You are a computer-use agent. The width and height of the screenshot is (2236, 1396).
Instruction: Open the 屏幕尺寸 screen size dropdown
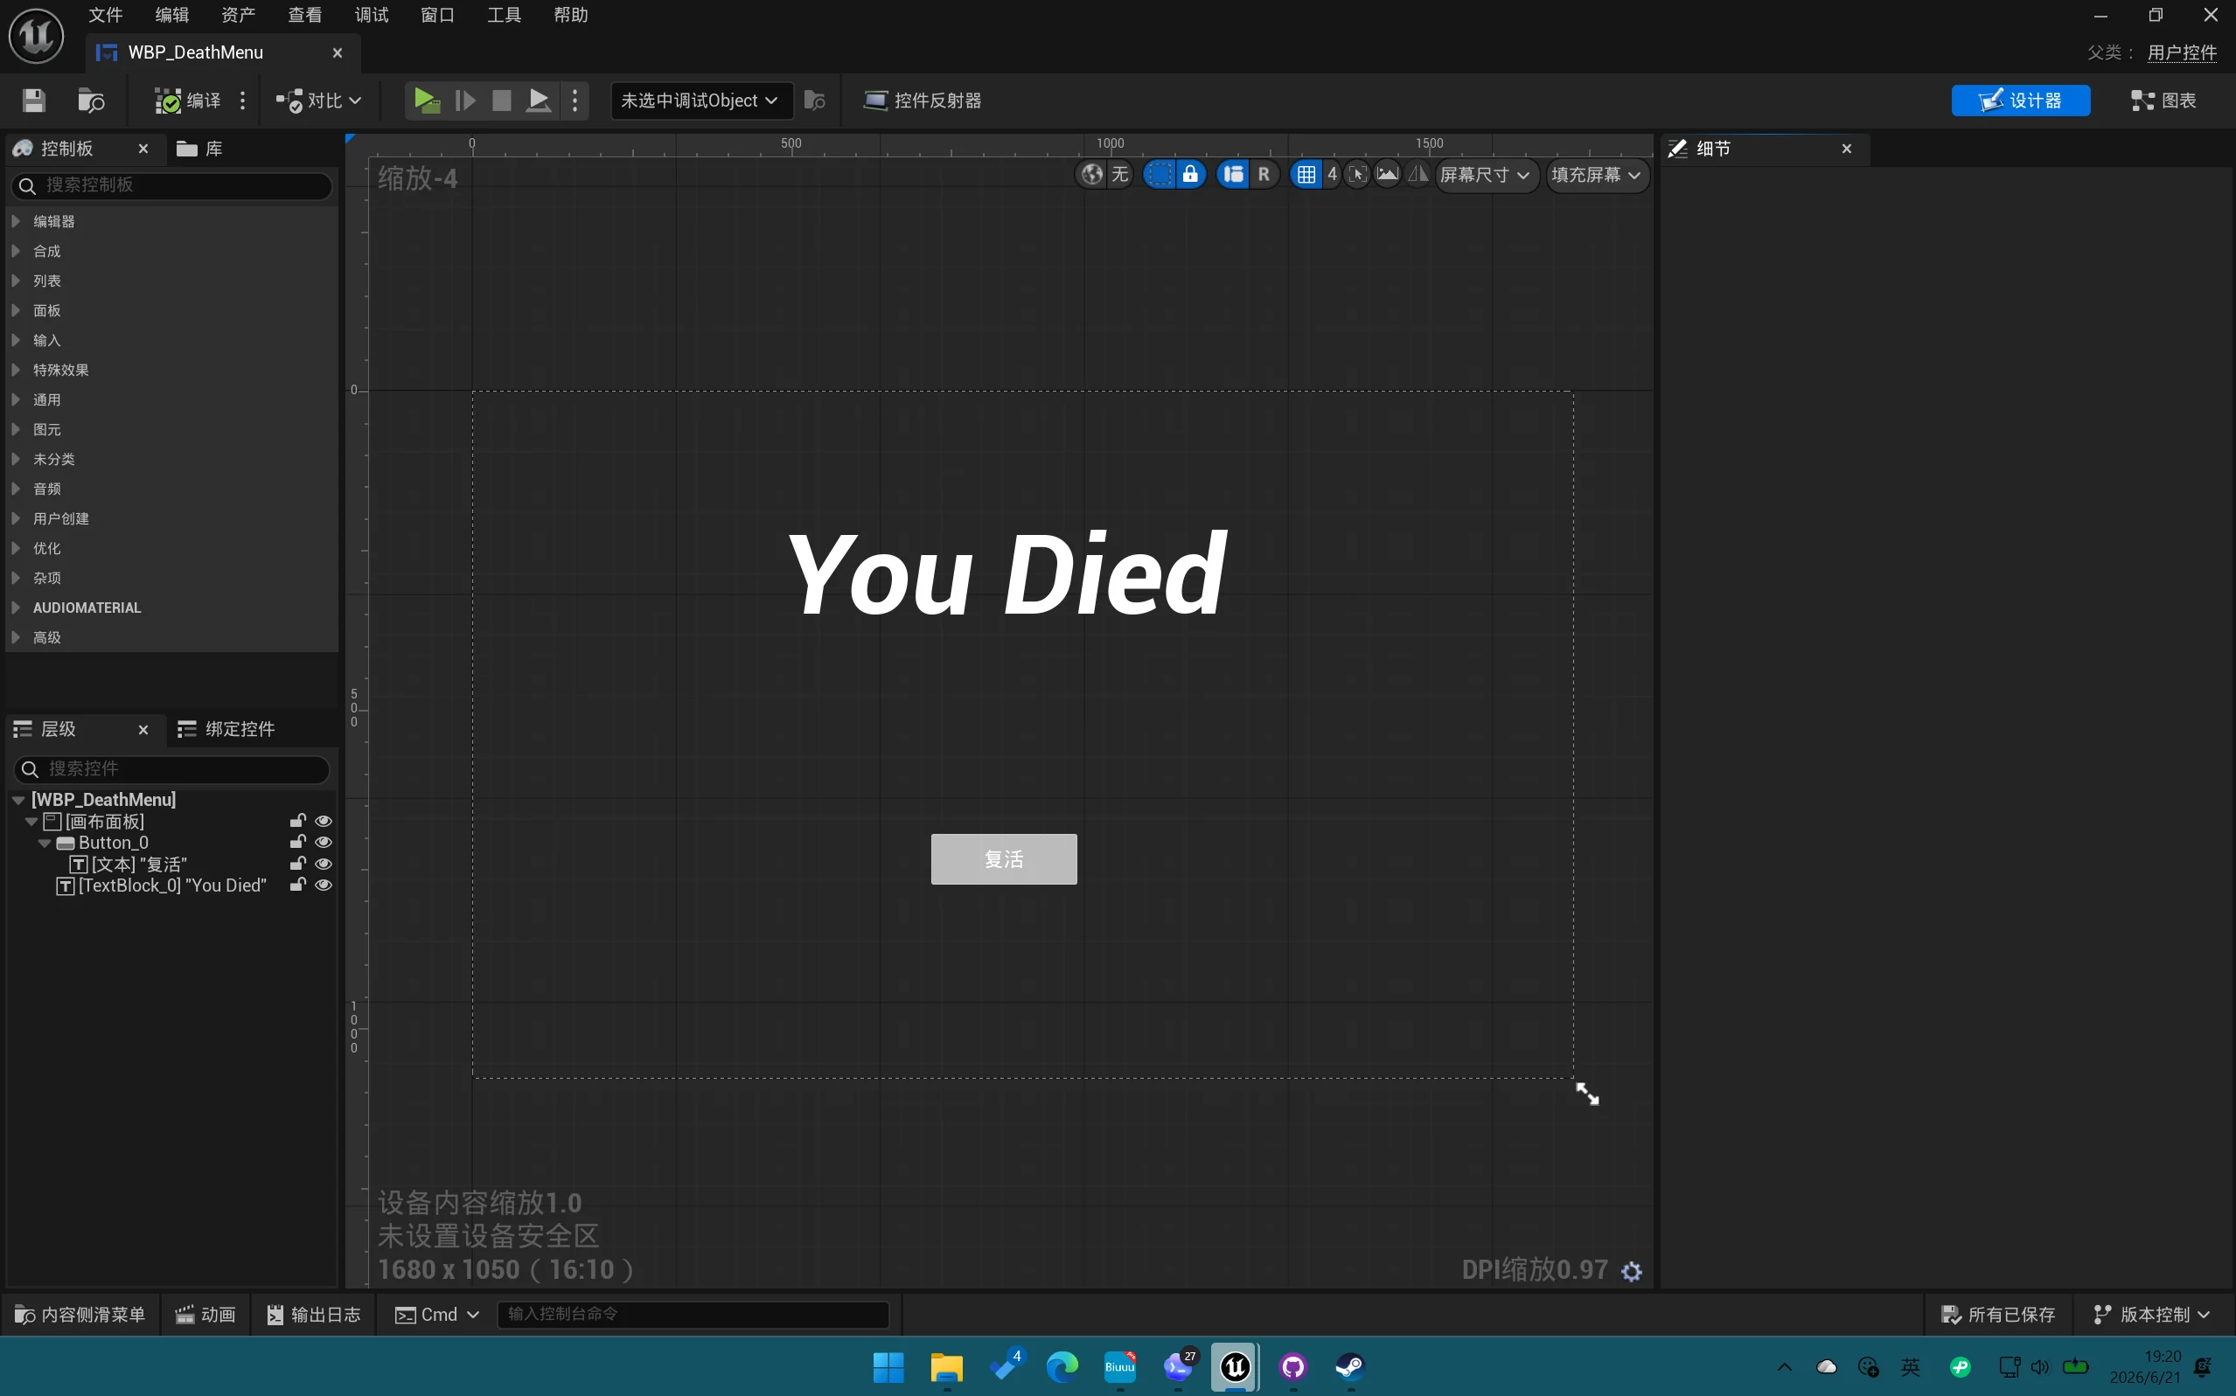[1485, 176]
